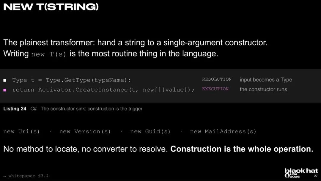Select the slide title NEW T(STRING)
The width and height of the screenshot is (321, 181).
click(51, 7)
